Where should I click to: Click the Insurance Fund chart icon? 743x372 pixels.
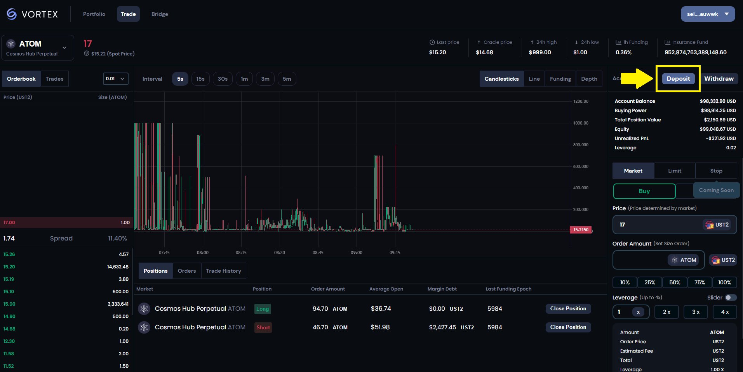pyautogui.click(x=667, y=42)
